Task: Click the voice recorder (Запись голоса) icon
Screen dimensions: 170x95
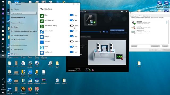Action: (42, 32)
